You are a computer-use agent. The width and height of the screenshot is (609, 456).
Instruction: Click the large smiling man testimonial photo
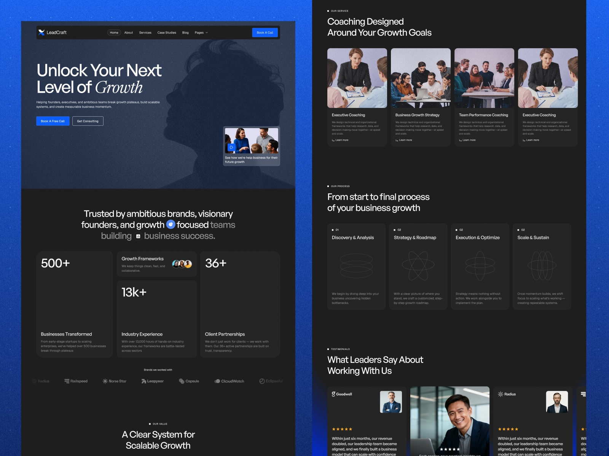click(x=450, y=421)
